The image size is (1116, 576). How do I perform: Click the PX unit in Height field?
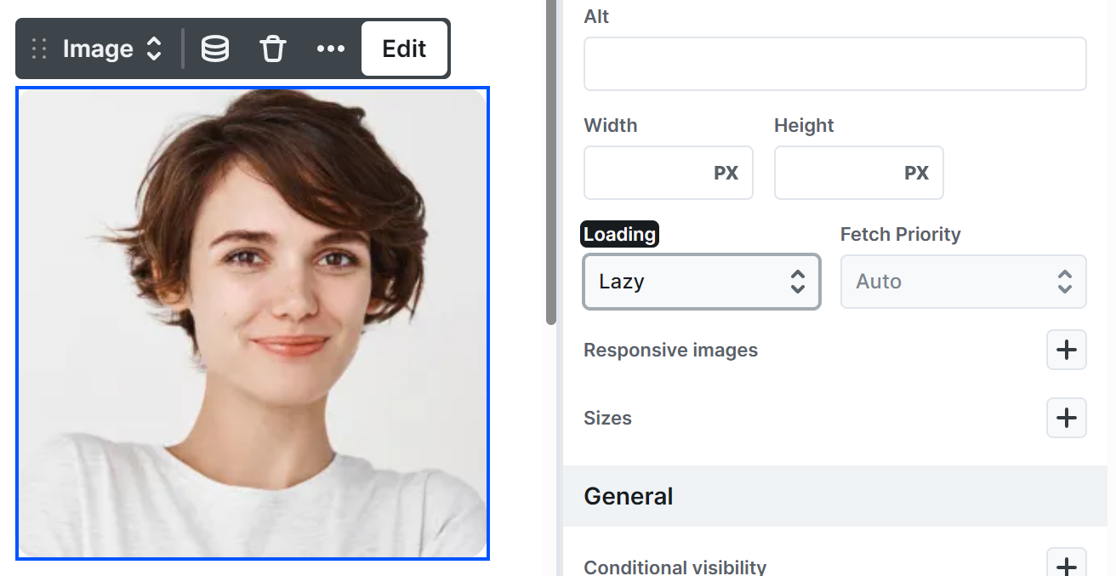pos(916,173)
